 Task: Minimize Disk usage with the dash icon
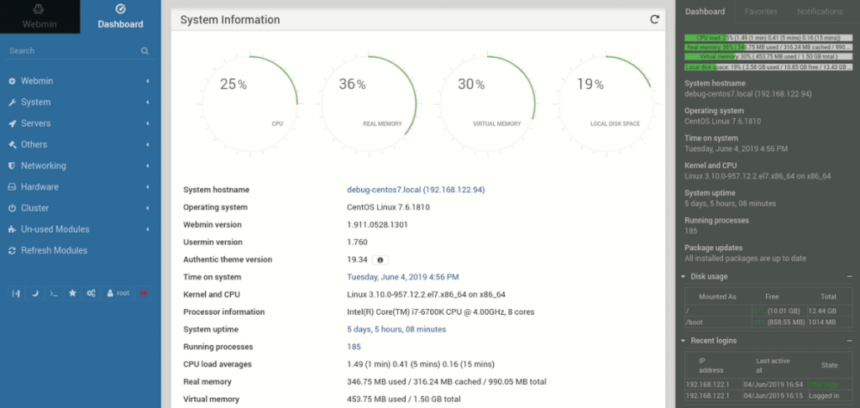coord(848,277)
